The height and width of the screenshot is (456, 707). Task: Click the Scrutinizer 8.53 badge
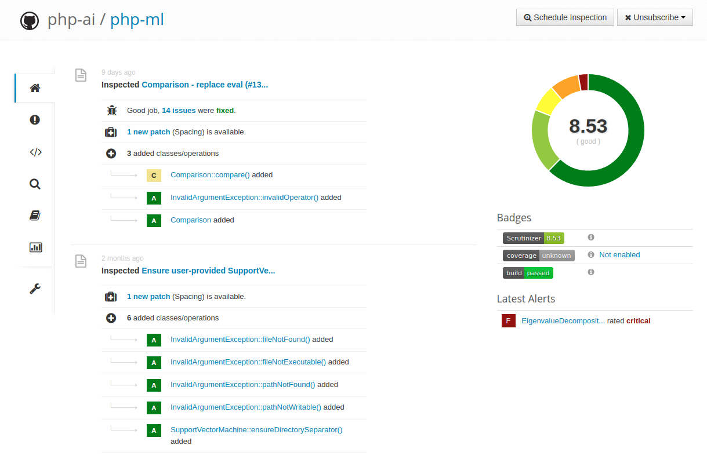(534, 238)
